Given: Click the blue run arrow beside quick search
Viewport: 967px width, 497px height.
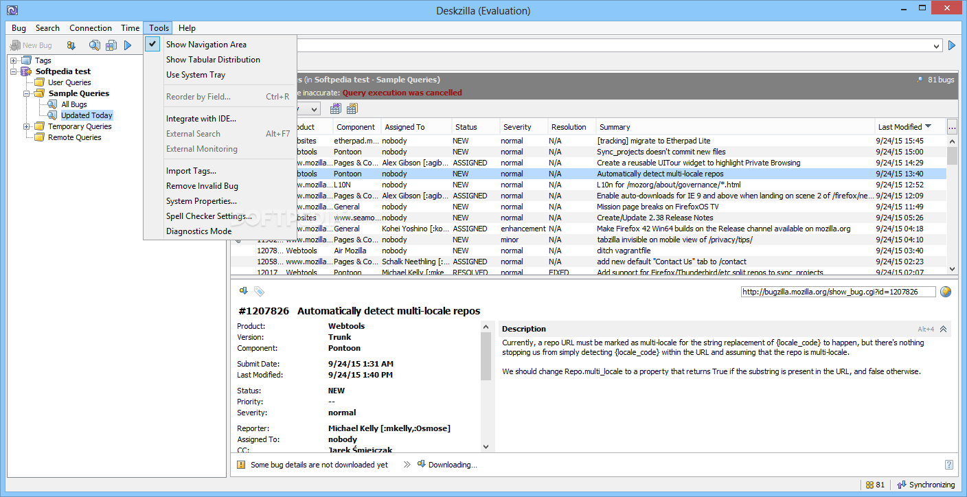Looking at the screenshot, I should (952, 45).
